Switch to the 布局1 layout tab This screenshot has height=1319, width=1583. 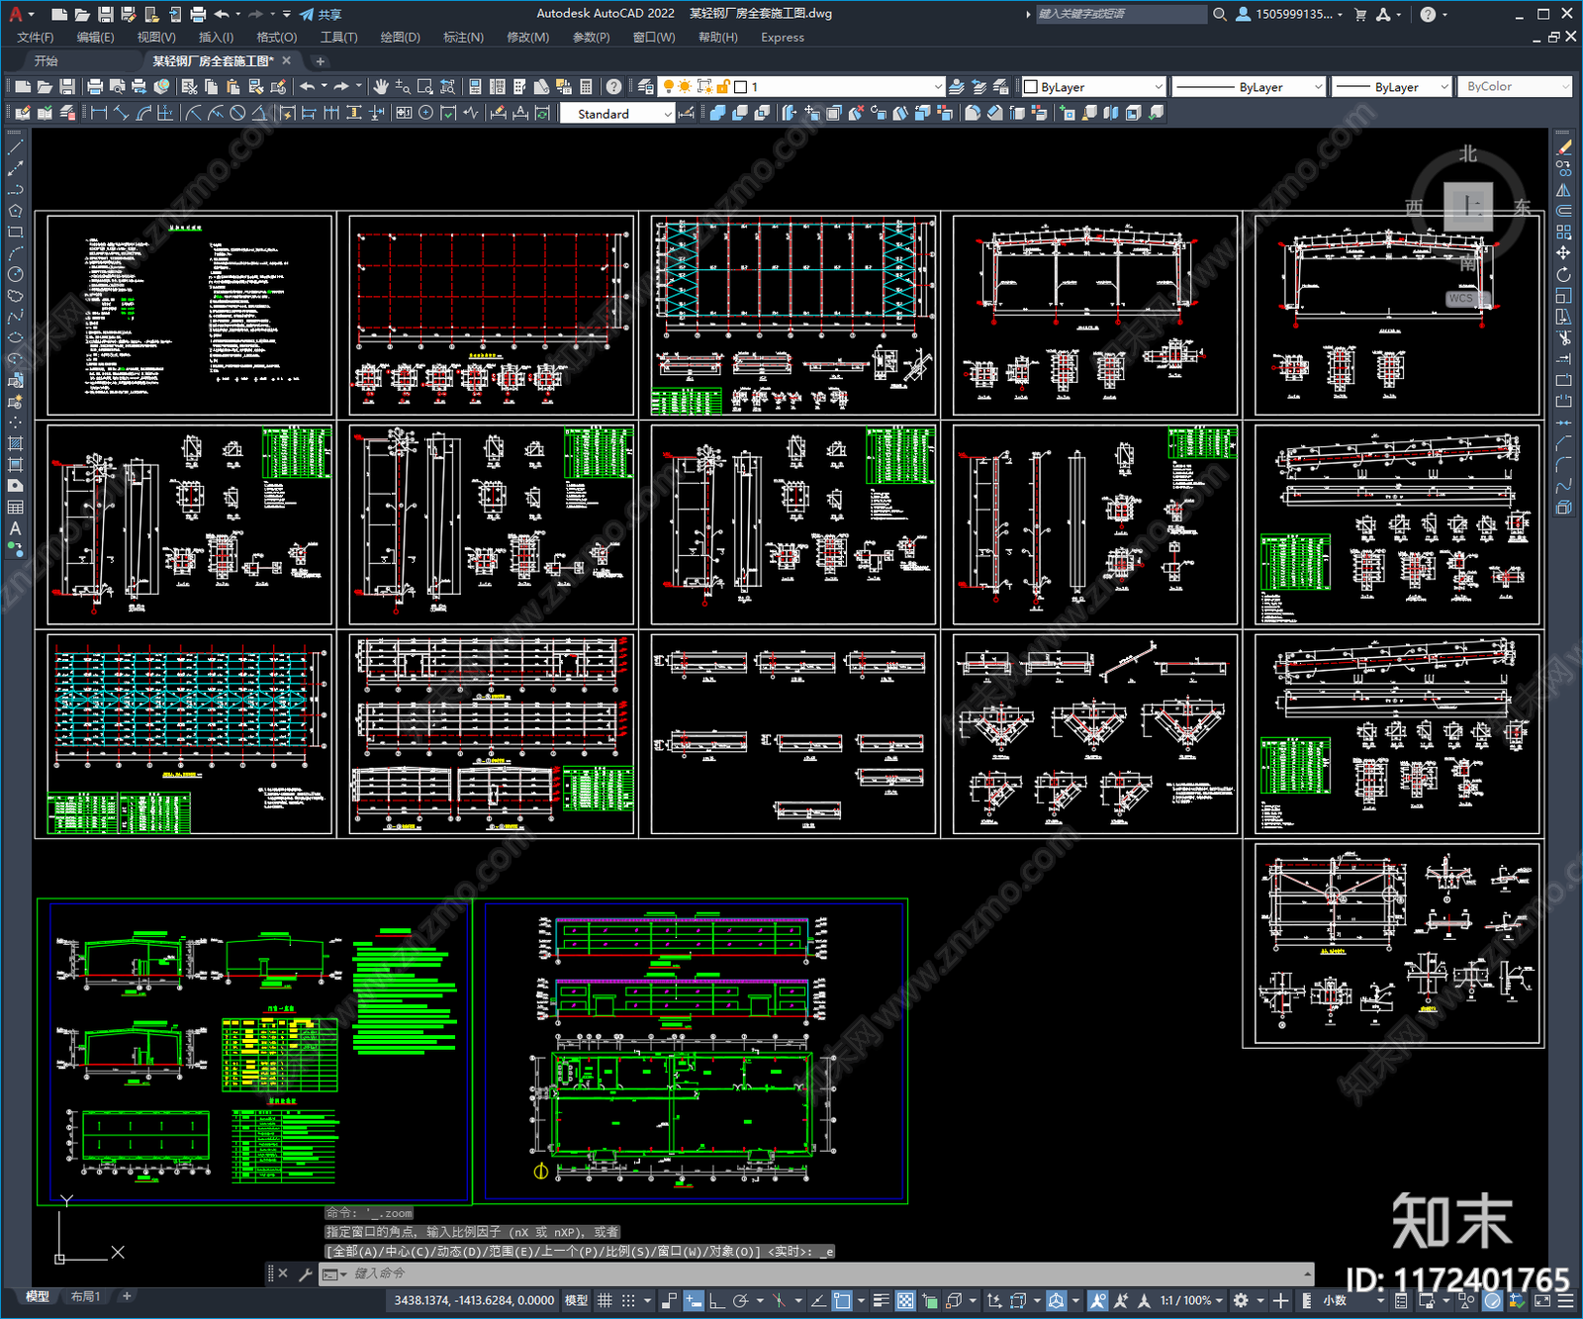click(85, 1296)
